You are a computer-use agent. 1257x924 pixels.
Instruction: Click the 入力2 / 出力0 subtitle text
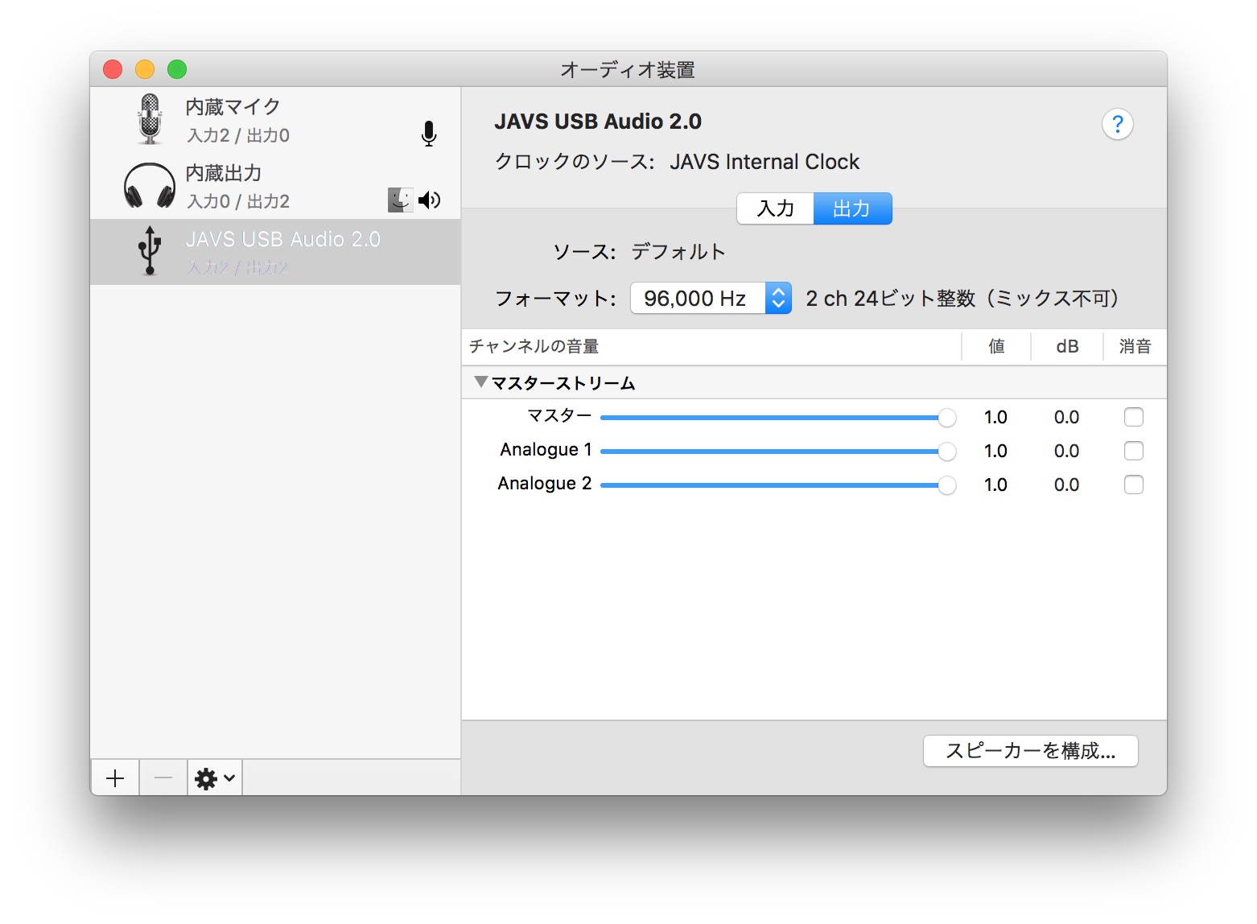pos(238,135)
